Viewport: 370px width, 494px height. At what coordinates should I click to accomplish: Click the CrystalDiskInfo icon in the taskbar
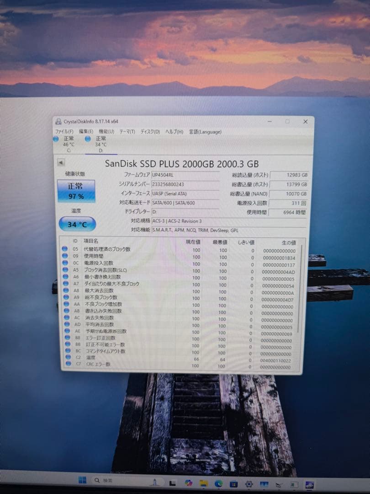coord(310,485)
